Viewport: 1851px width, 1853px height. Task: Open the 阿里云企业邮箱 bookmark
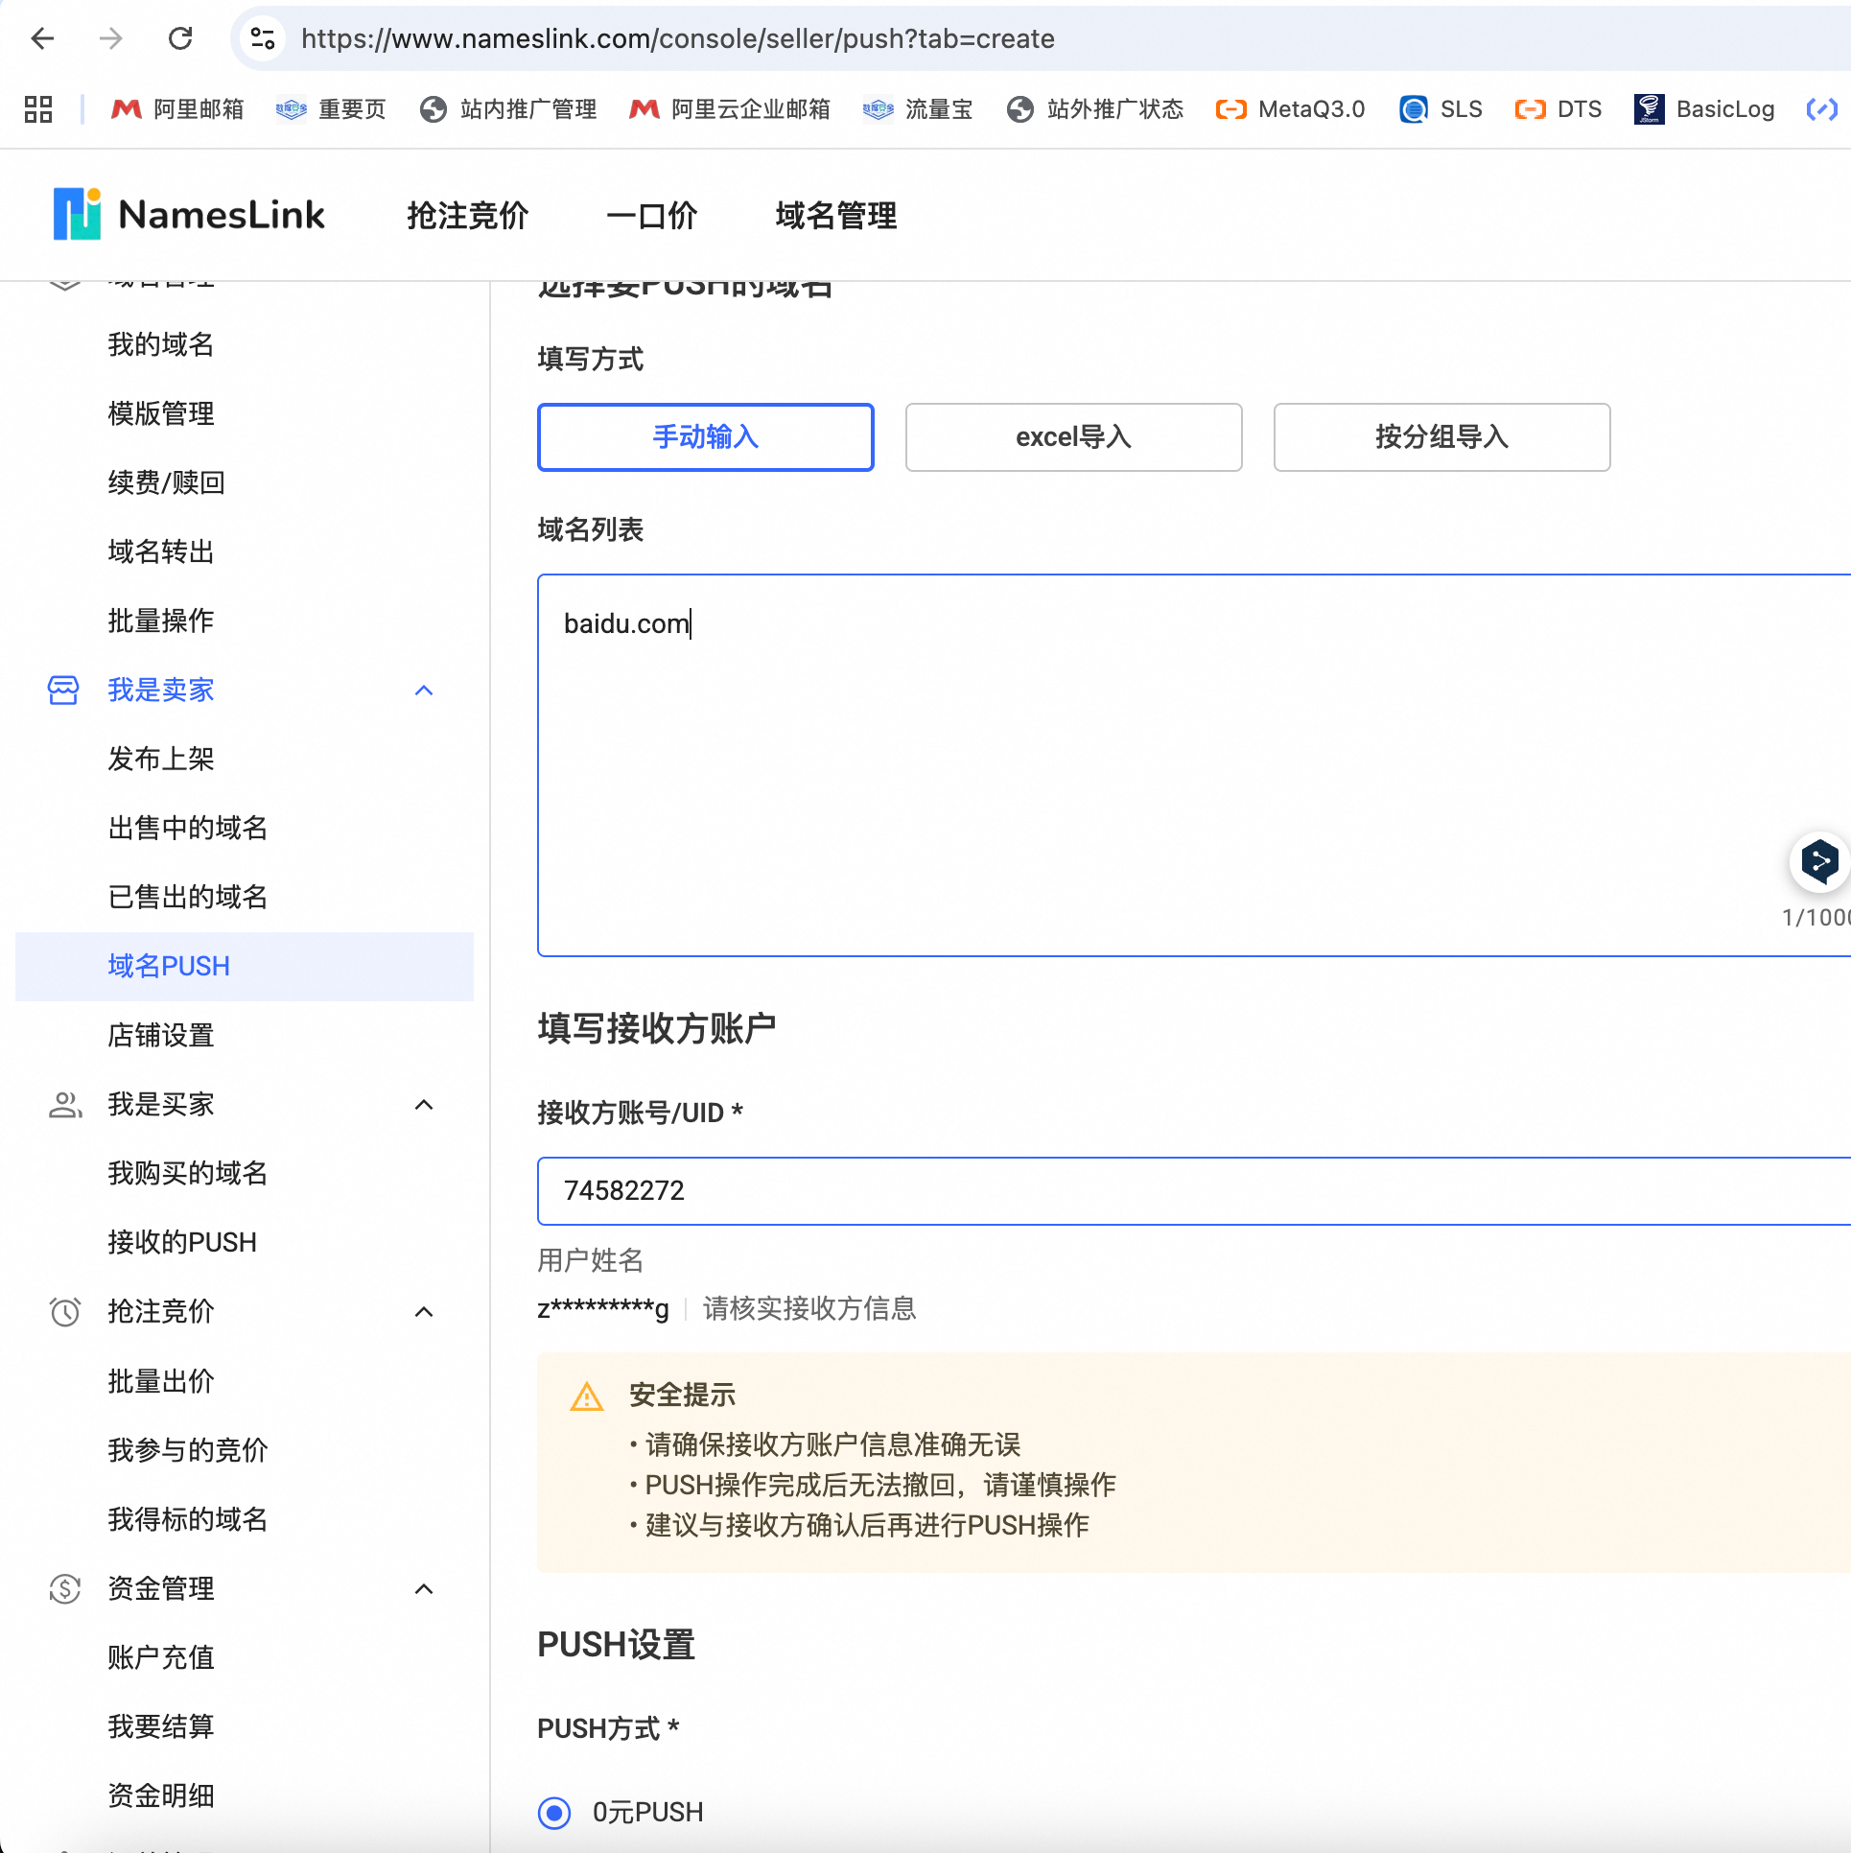click(730, 109)
